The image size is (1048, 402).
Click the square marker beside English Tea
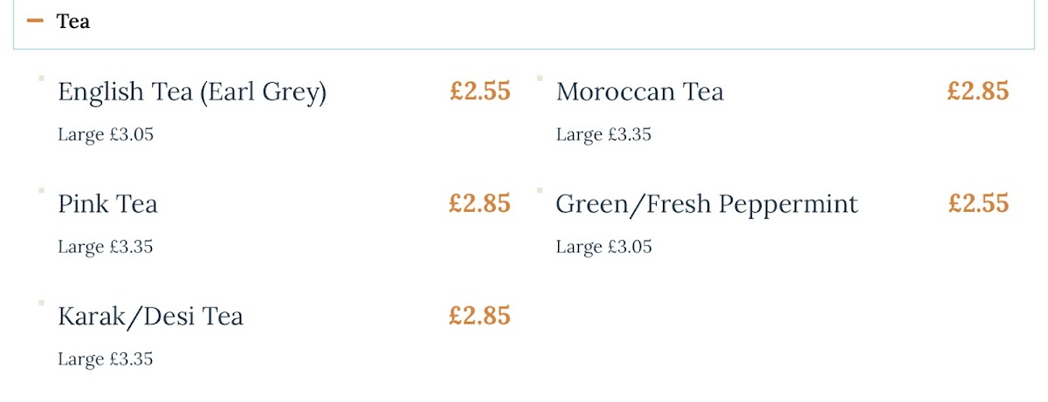(x=41, y=78)
